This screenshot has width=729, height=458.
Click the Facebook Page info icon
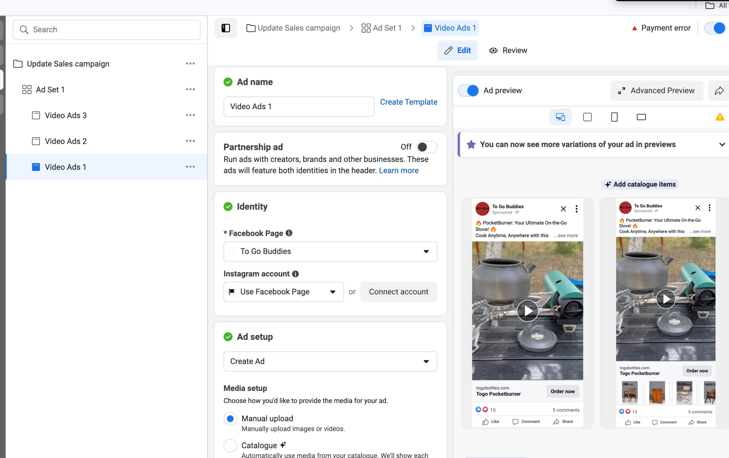[289, 233]
